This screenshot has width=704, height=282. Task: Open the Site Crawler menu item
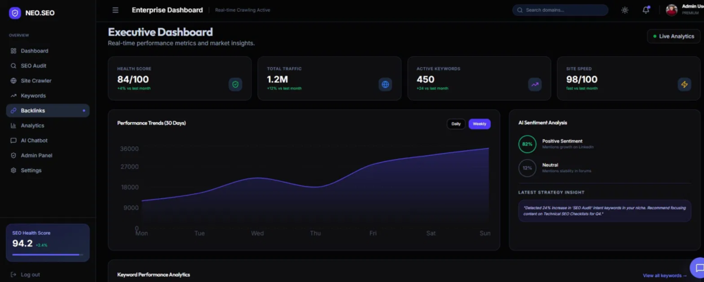(48, 81)
